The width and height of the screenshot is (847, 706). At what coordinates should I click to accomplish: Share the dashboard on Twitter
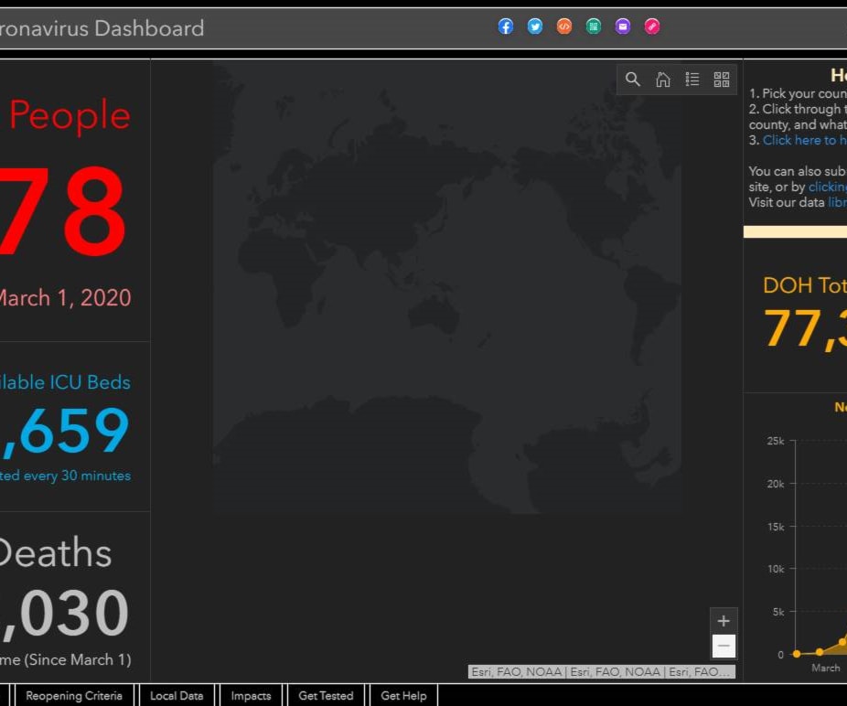(x=535, y=27)
